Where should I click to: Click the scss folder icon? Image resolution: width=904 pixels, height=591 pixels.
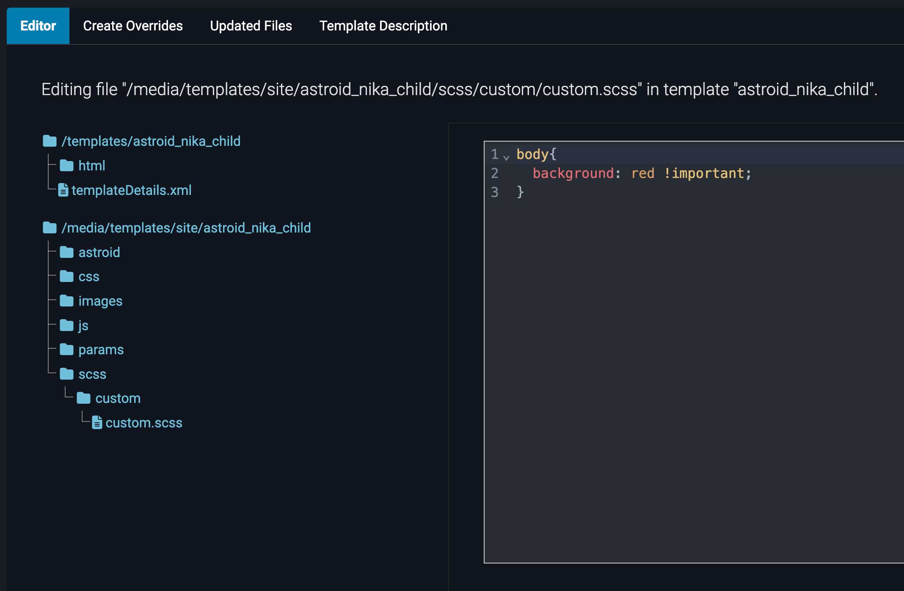tap(66, 374)
